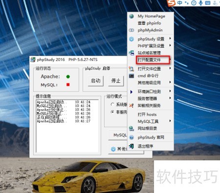Click the cmd 命令行 terminal icon
220x193 pixels.
click(x=132, y=76)
